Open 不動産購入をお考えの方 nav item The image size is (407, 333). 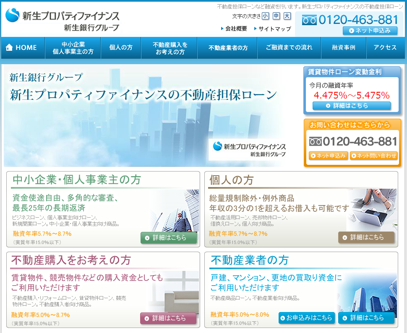point(169,48)
